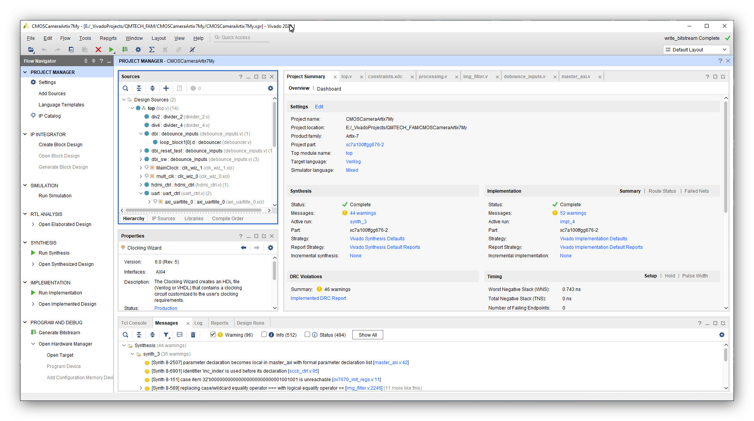
Task: Collapse the IP INTEGRATOR section
Action: [25, 134]
